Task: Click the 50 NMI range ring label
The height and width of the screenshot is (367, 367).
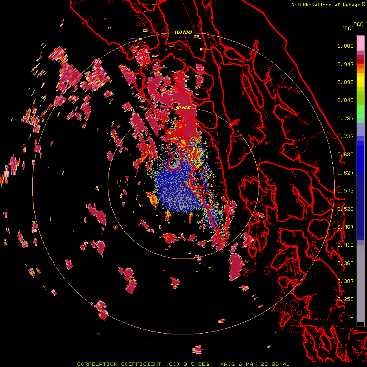Action: [x=183, y=108]
